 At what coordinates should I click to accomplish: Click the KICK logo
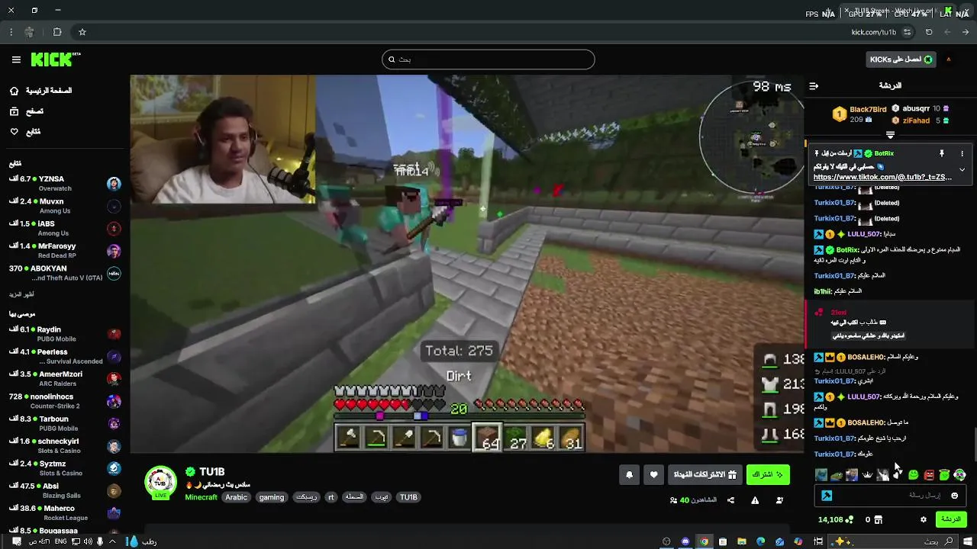tap(55, 59)
